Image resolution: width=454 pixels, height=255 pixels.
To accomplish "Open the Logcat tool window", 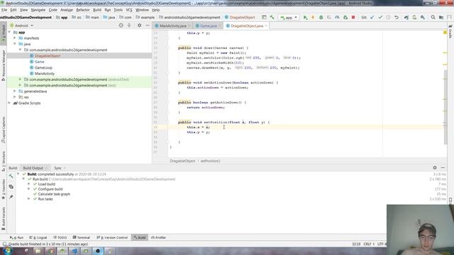I will coord(38,237).
